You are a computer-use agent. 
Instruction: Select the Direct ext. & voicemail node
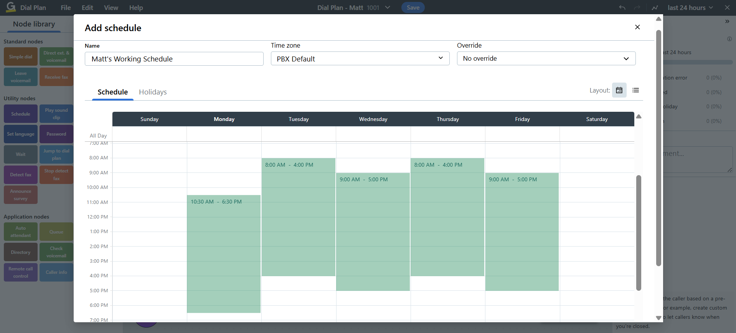click(56, 57)
